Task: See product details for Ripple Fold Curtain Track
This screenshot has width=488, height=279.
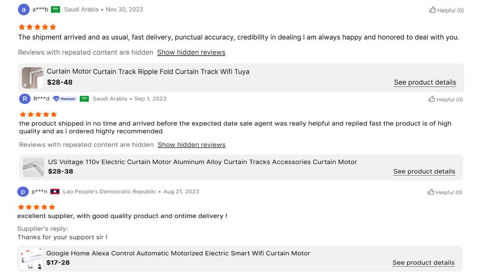Action: pyautogui.click(x=425, y=82)
